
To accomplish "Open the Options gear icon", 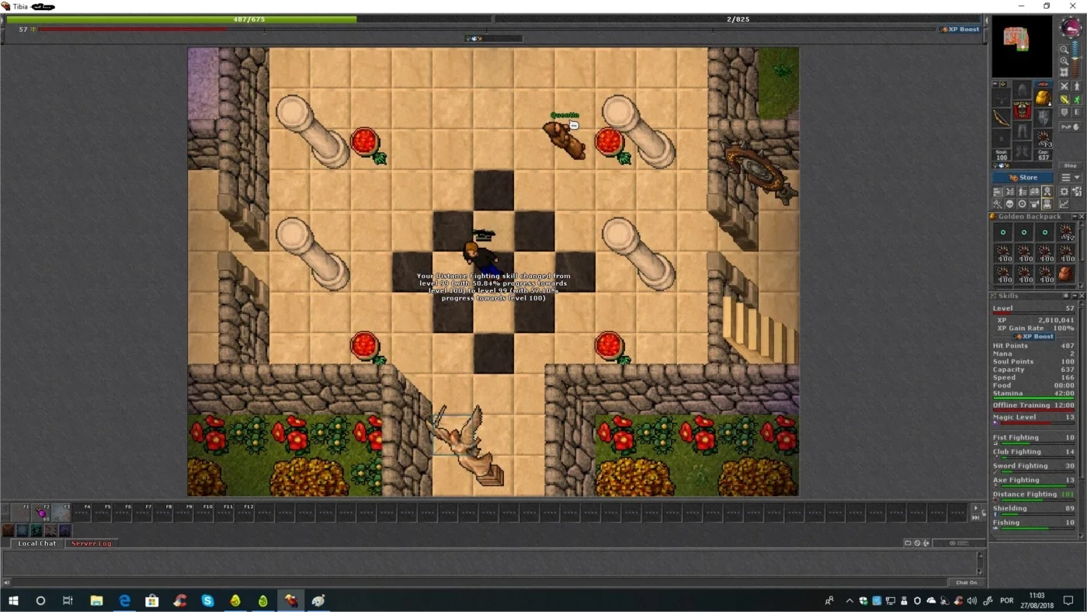I will 1064,192.
